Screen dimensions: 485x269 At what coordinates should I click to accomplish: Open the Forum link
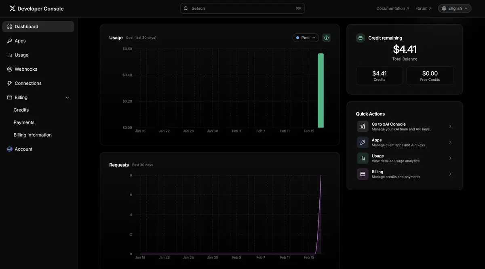(x=423, y=8)
